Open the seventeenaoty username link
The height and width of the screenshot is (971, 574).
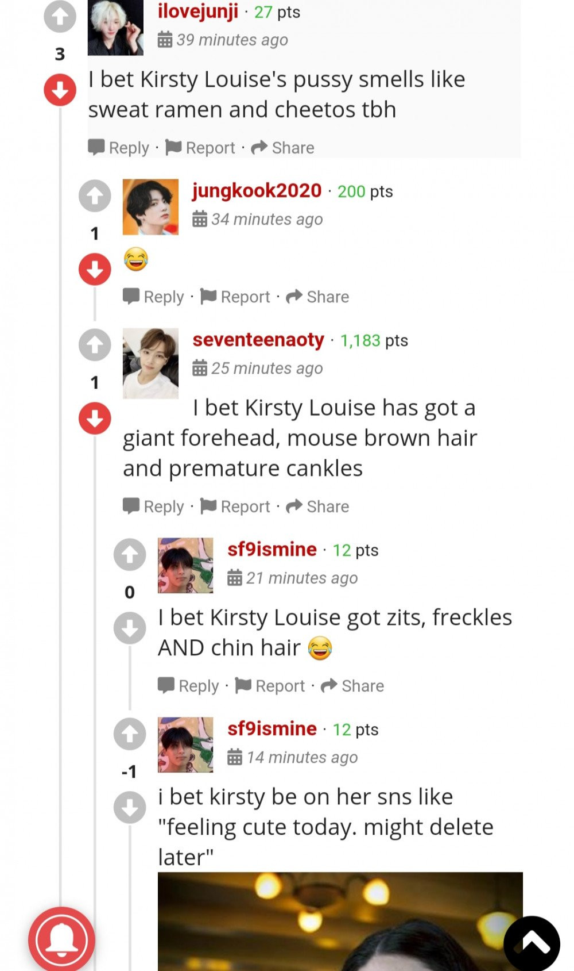point(258,340)
